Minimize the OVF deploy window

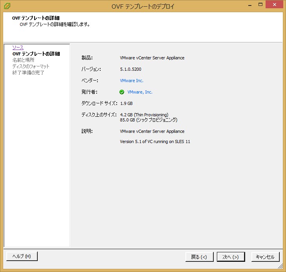pos(250,5)
